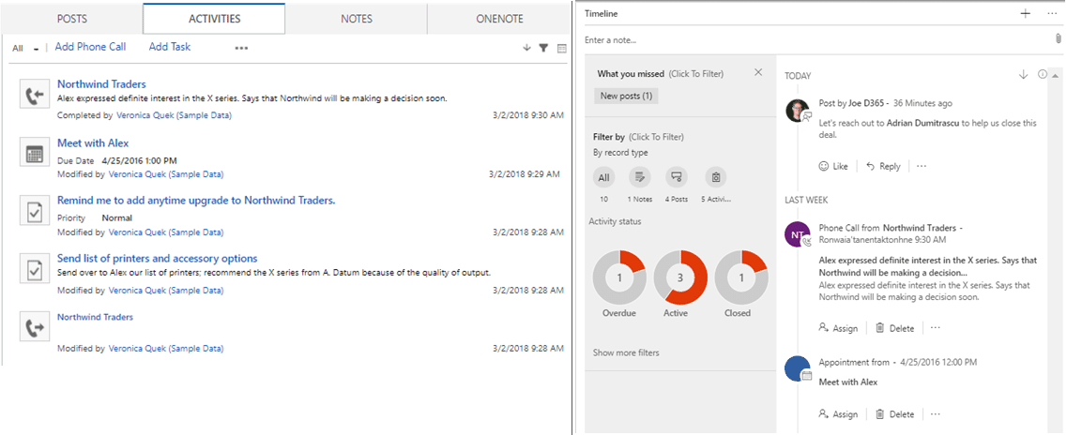This screenshot has height=435, width=1067.
Task: Open more commands ellipsis in activities toolbar
Action: (x=241, y=48)
